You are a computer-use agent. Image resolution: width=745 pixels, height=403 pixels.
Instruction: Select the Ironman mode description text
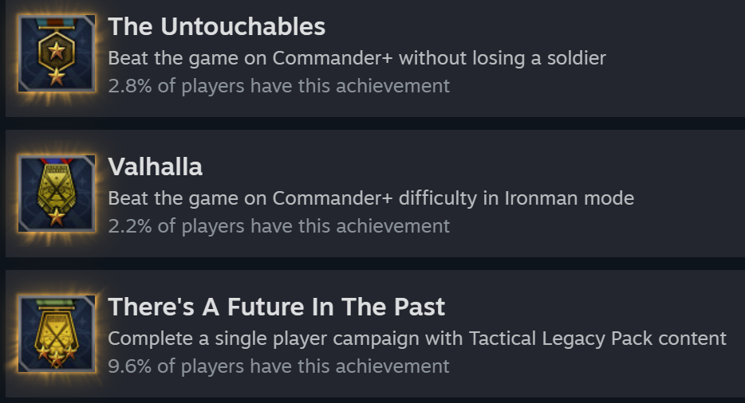point(371,198)
